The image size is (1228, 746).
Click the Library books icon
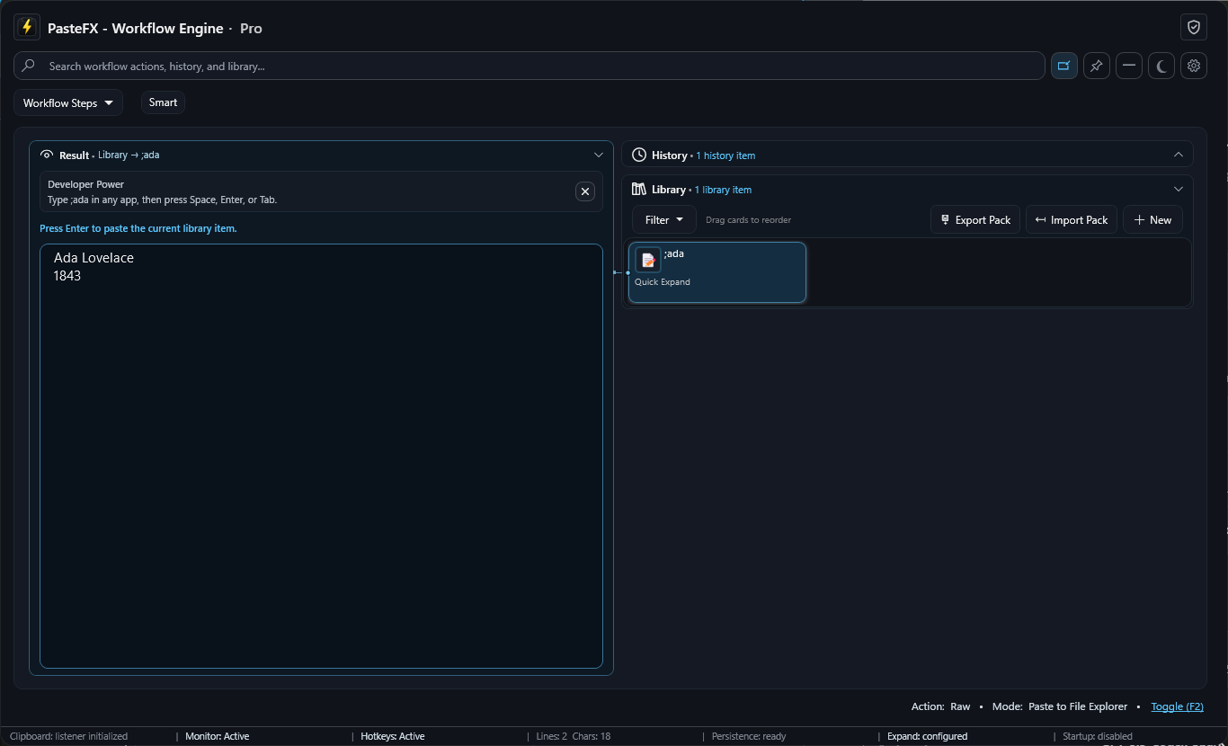(x=639, y=189)
